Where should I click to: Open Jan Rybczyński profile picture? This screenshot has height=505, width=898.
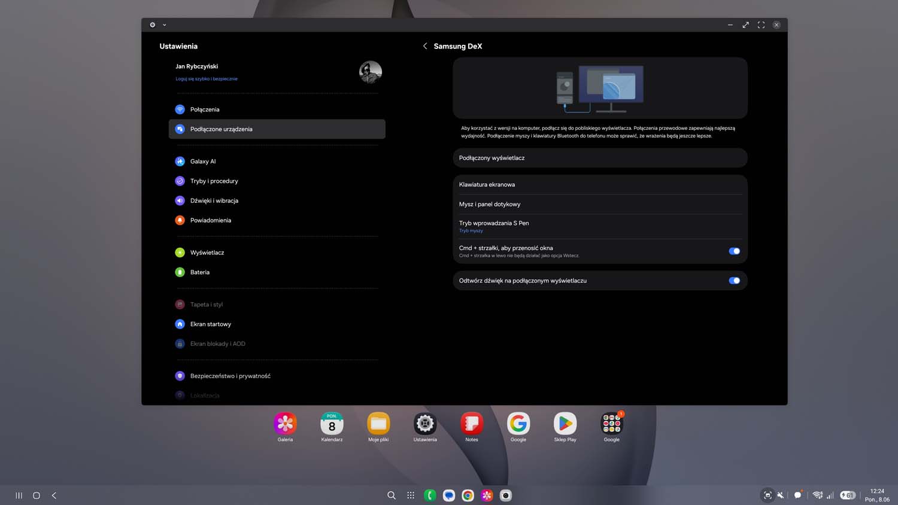point(371,72)
